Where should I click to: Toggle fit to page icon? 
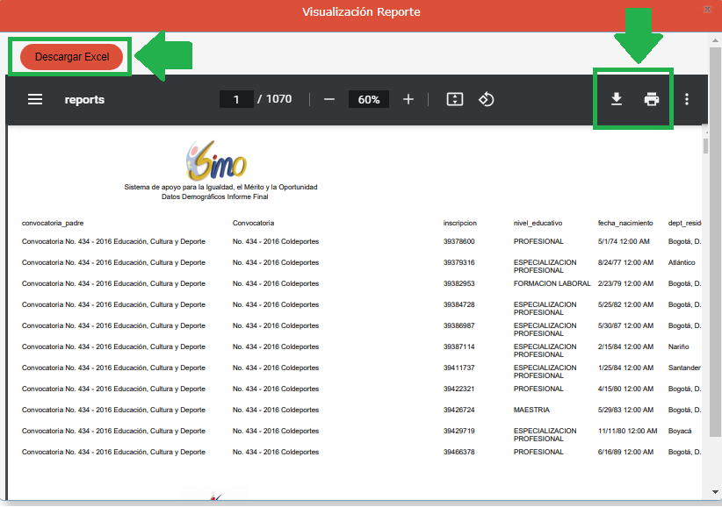tap(454, 100)
